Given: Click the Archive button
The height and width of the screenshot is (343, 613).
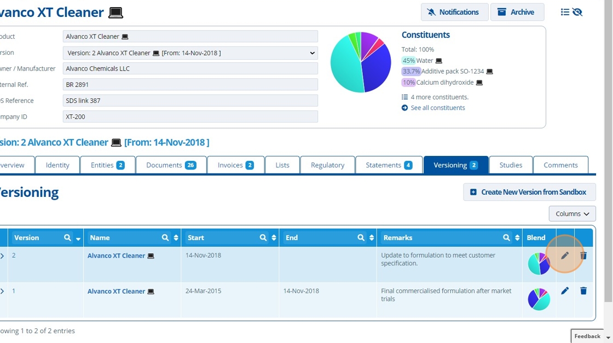Looking at the screenshot, I should 517,12.
